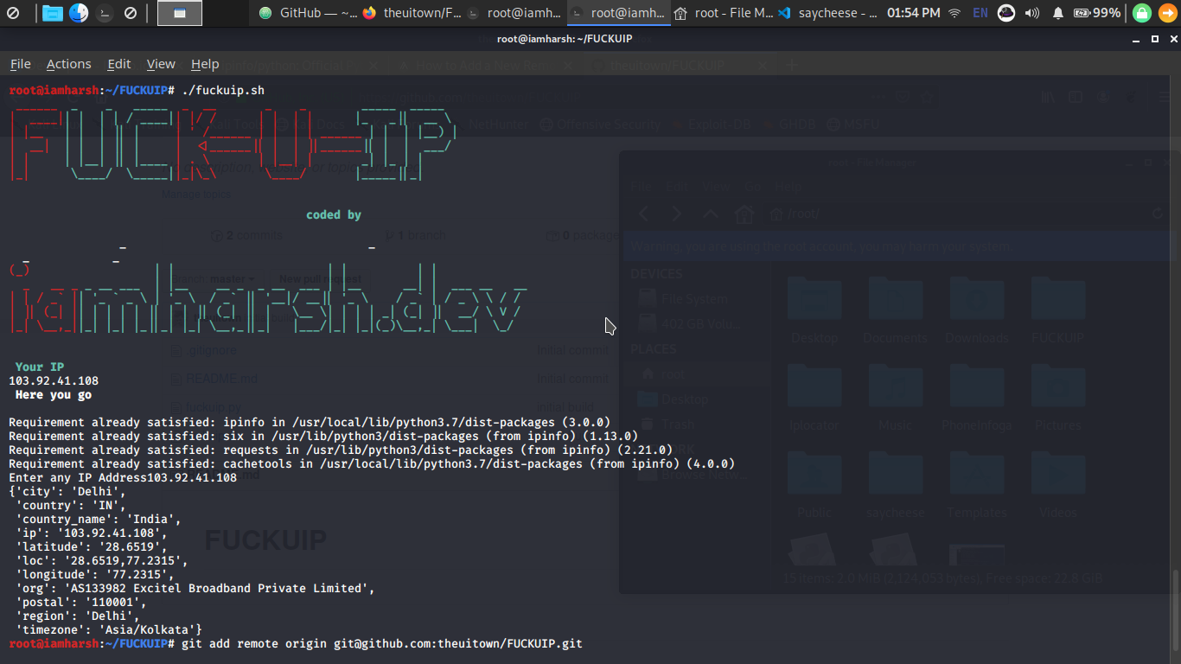The image size is (1181, 664).
Task: Click the 'Requirement already satisfied: ipinfo' line
Action: click(310, 423)
